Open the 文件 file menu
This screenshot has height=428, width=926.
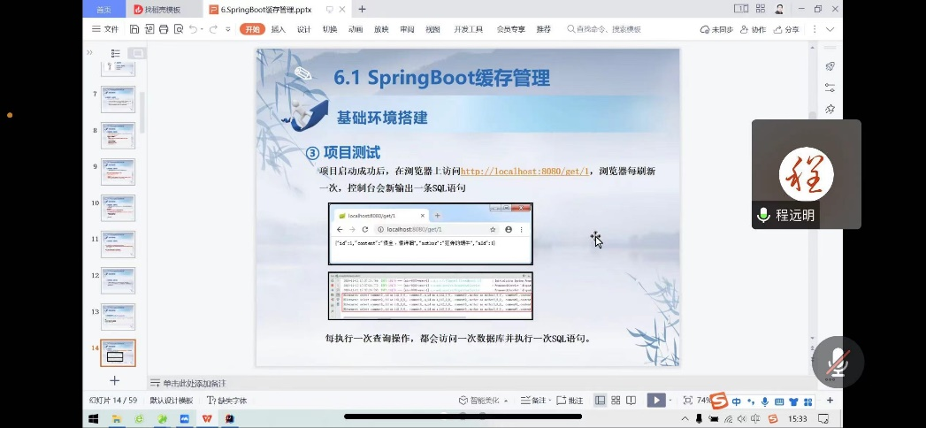click(x=105, y=29)
